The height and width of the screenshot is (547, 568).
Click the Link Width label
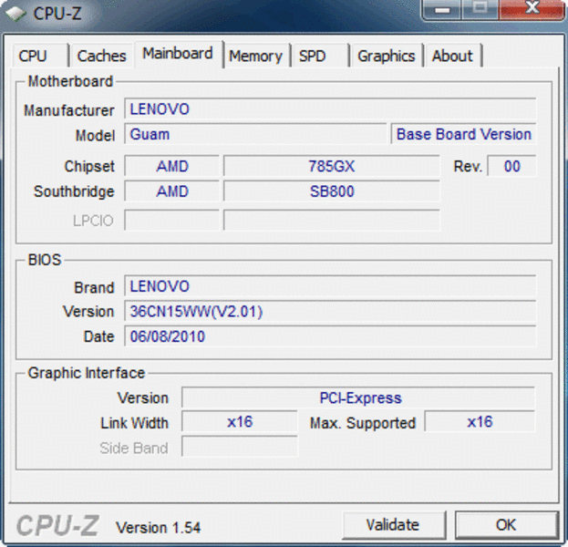click(x=134, y=423)
